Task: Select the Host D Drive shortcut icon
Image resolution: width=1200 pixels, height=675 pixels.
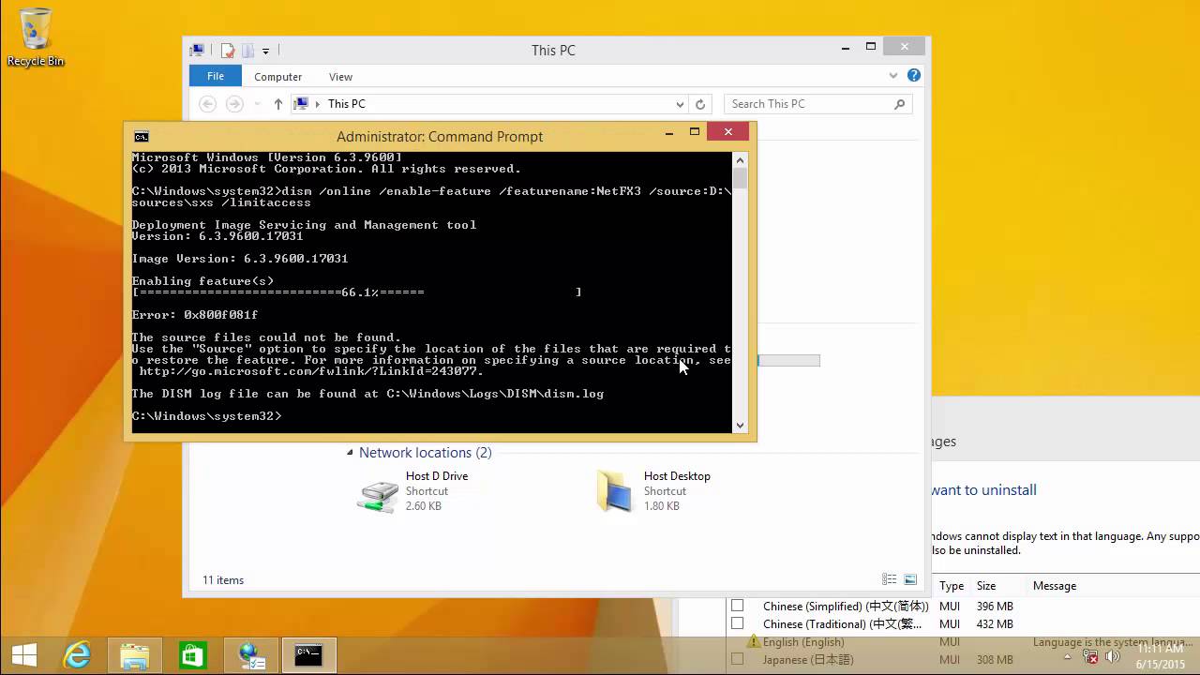Action: click(377, 493)
